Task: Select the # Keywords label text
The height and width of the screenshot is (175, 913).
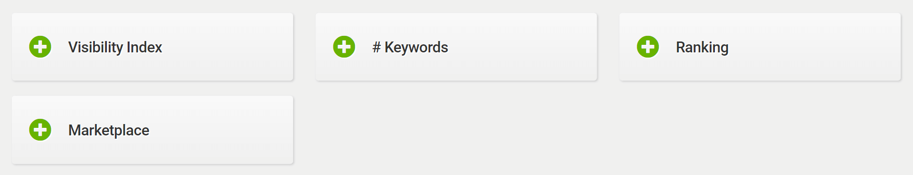Action: pos(410,47)
